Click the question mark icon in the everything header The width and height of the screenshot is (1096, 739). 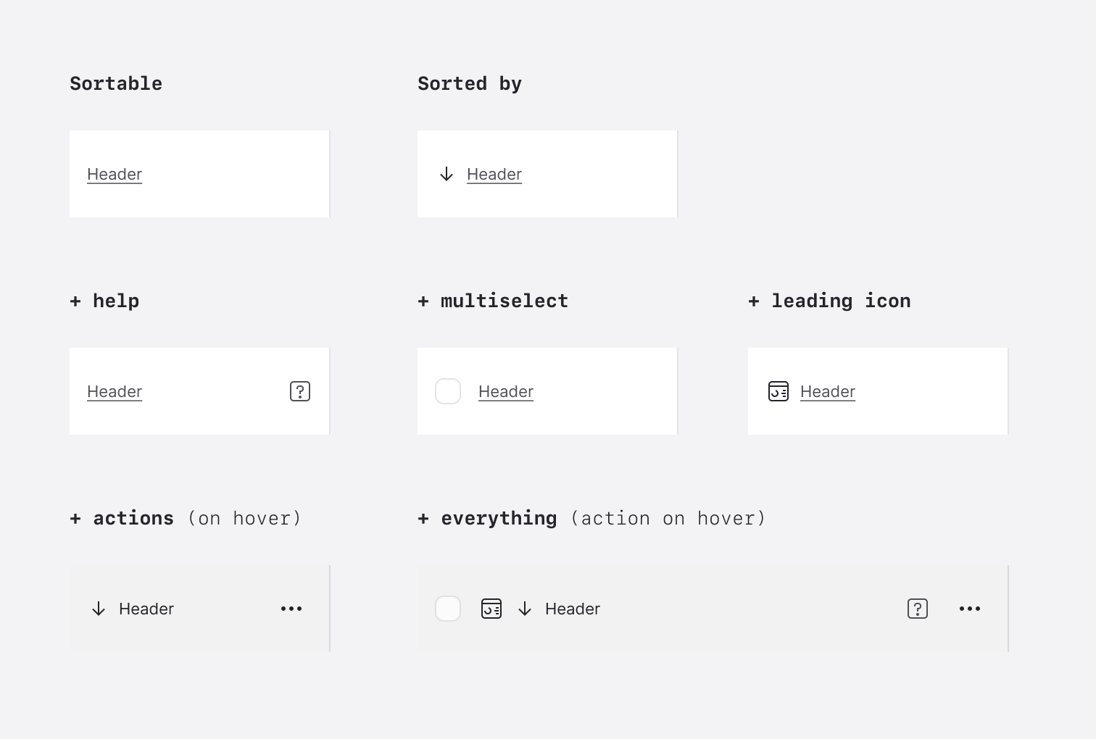coord(917,609)
